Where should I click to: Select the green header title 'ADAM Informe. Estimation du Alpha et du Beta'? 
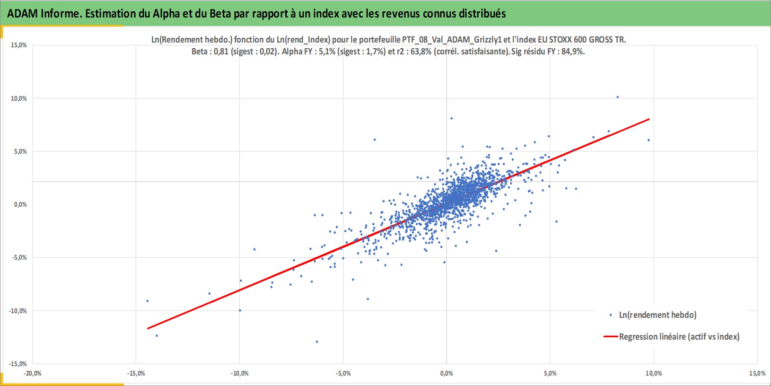point(119,14)
